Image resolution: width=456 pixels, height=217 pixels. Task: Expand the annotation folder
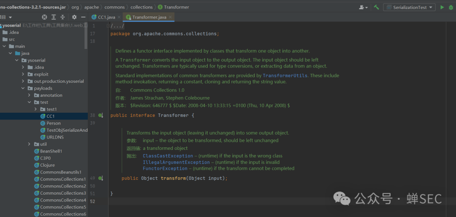pyautogui.click(x=29, y=95)
